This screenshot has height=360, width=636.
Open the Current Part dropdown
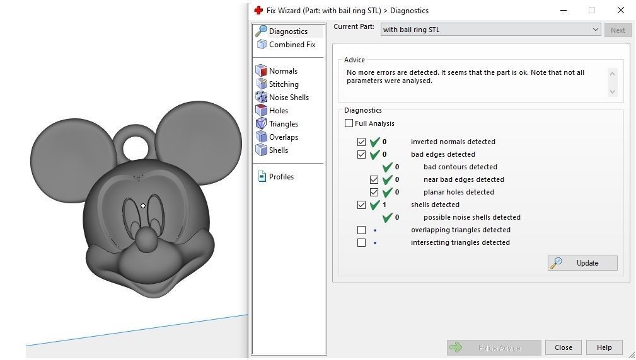pos(490,30)
